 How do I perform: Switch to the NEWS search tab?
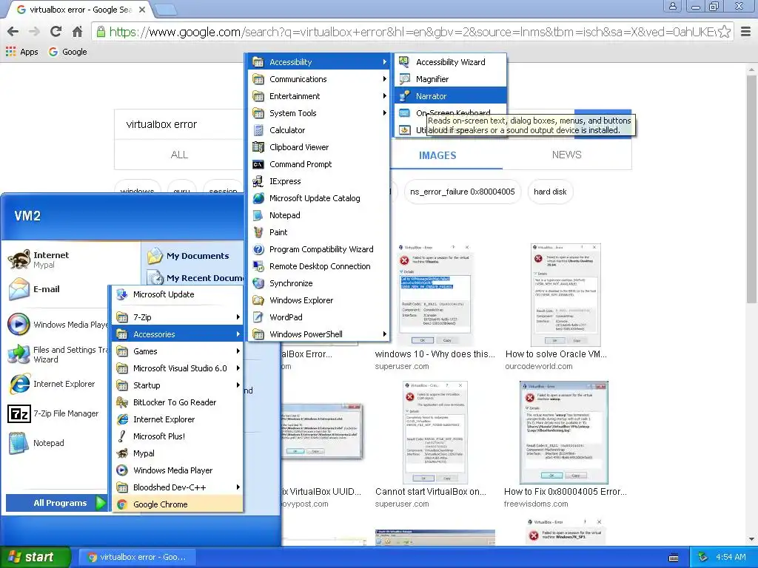click(566, 155)
